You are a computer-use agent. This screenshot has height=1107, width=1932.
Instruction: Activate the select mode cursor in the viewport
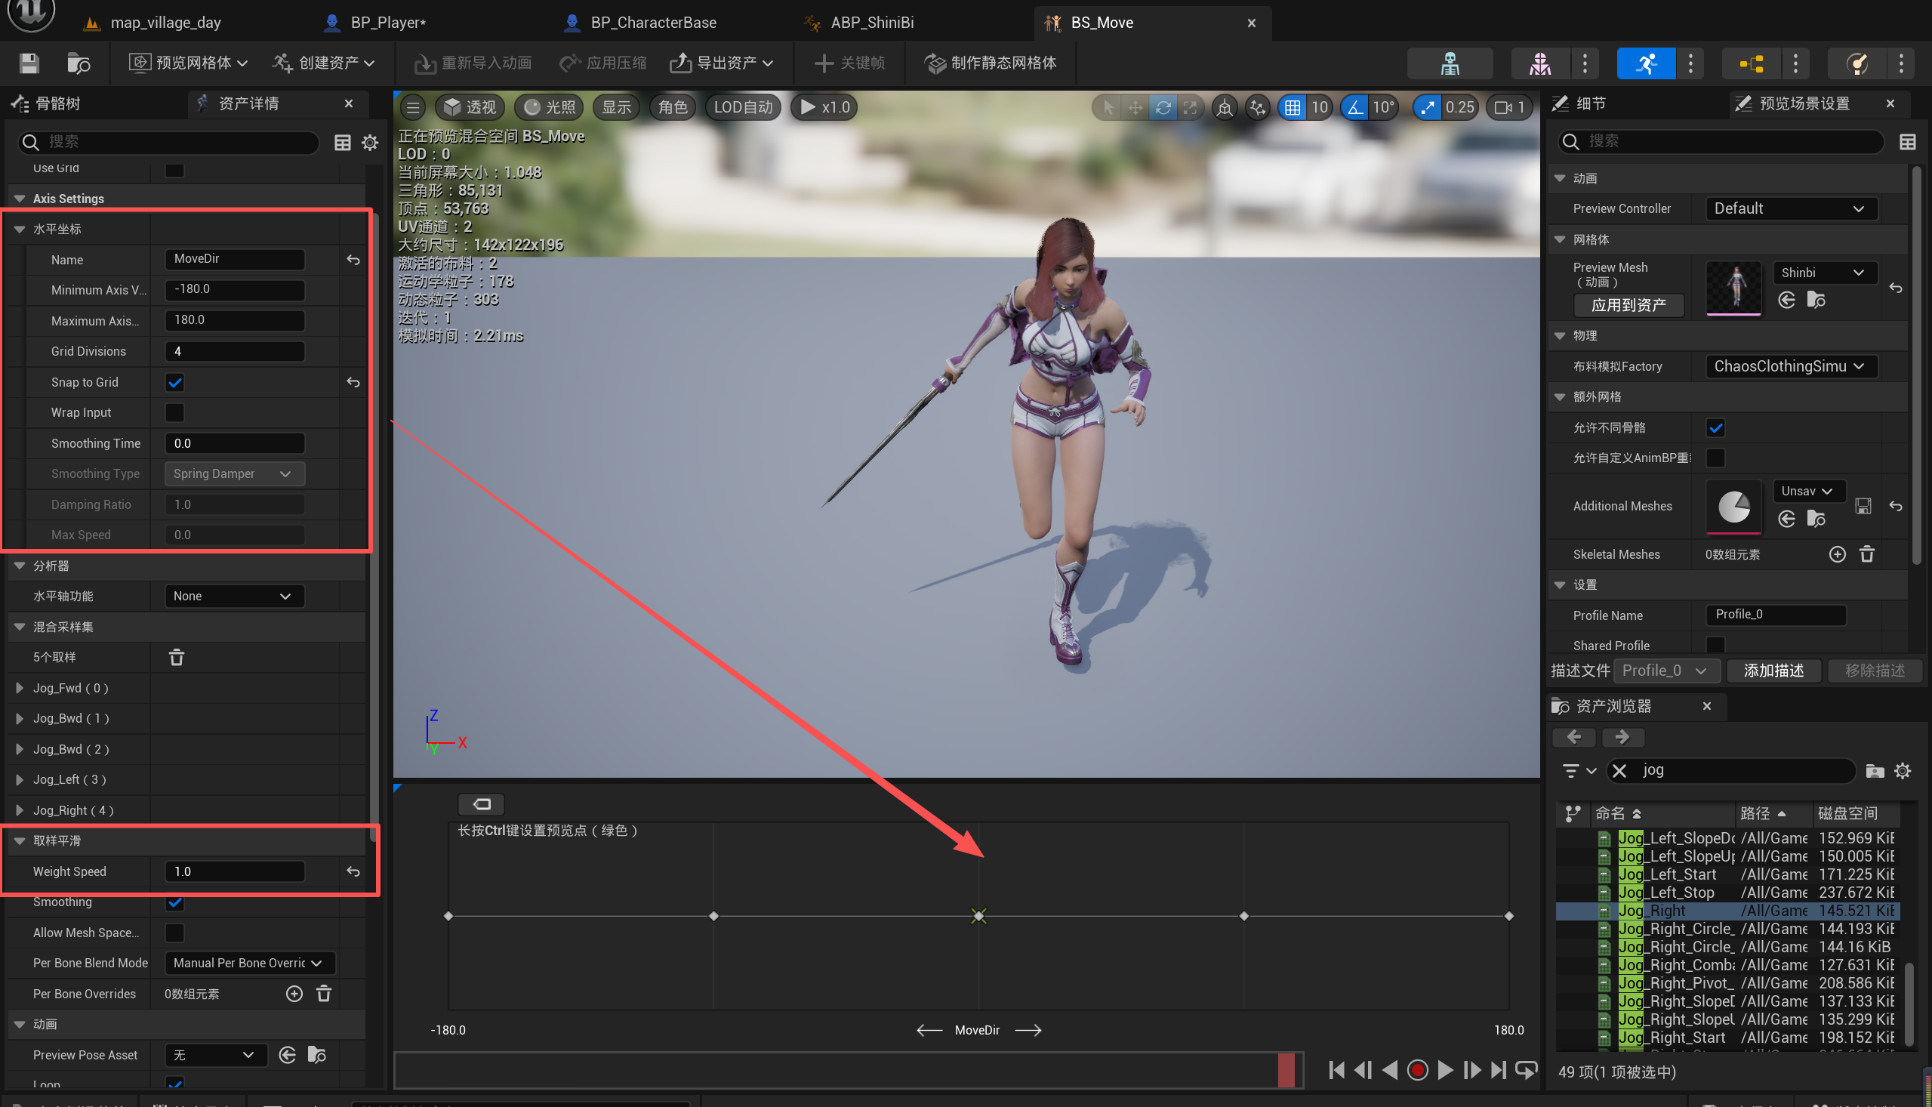pyautogui.click(x=1108, y=107)
